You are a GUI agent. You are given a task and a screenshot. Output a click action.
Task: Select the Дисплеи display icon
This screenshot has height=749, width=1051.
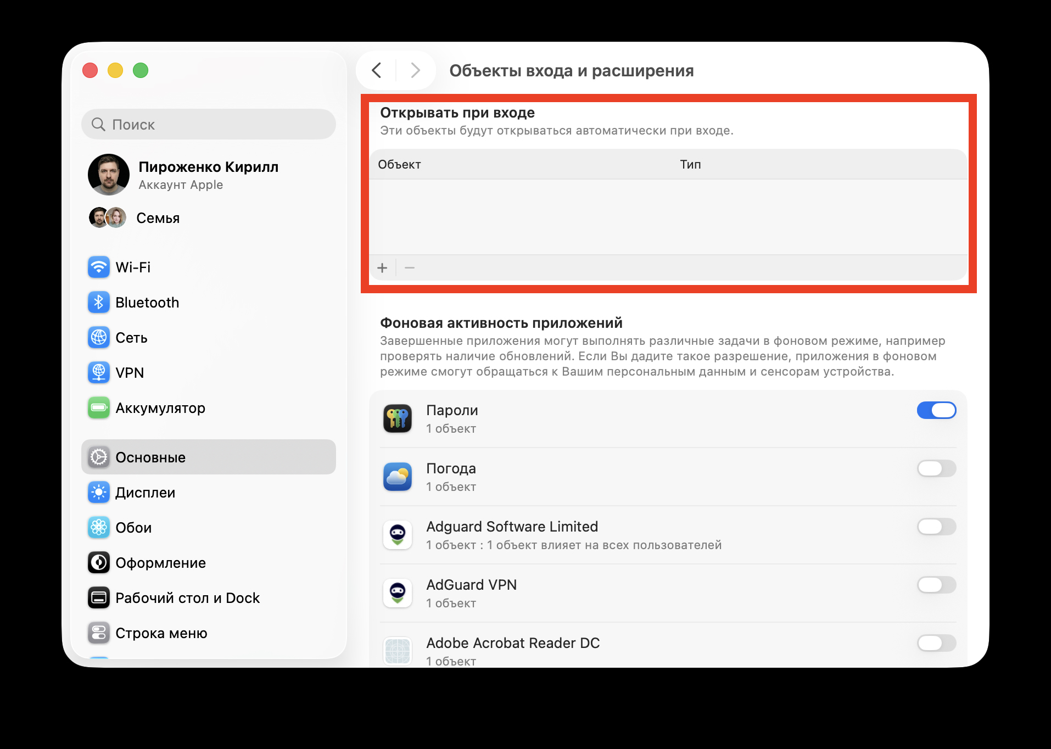pos(98,492)
